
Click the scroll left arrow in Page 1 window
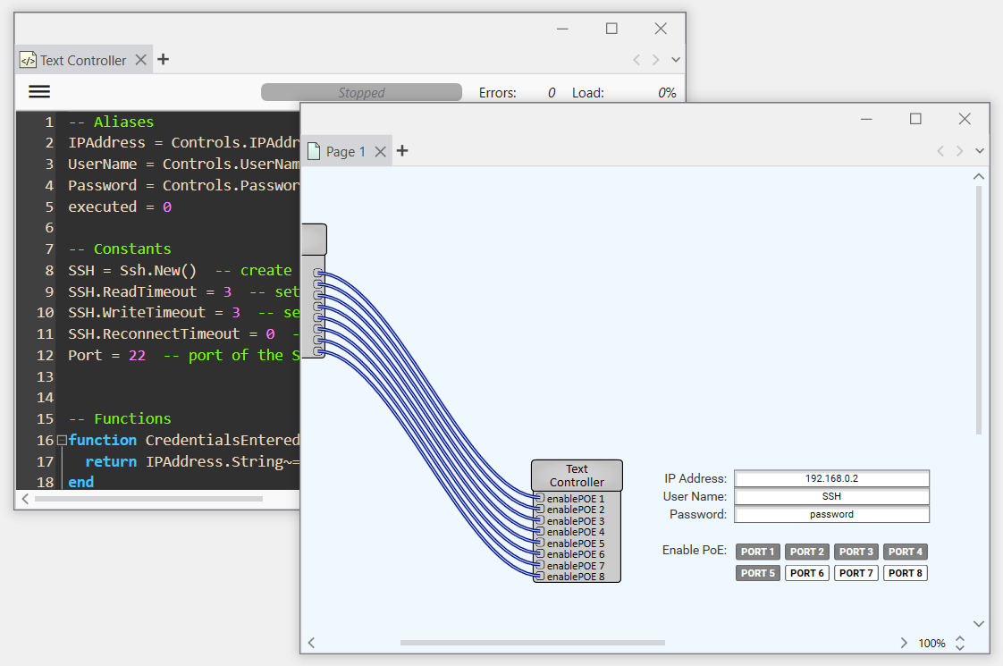click(311, 643)
